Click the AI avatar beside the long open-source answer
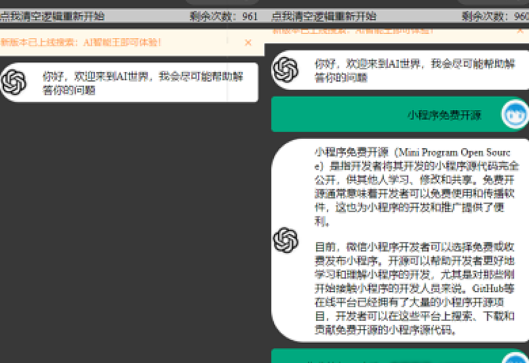Image resolution: width=529 pixels, height=363 pixels. 285,240
